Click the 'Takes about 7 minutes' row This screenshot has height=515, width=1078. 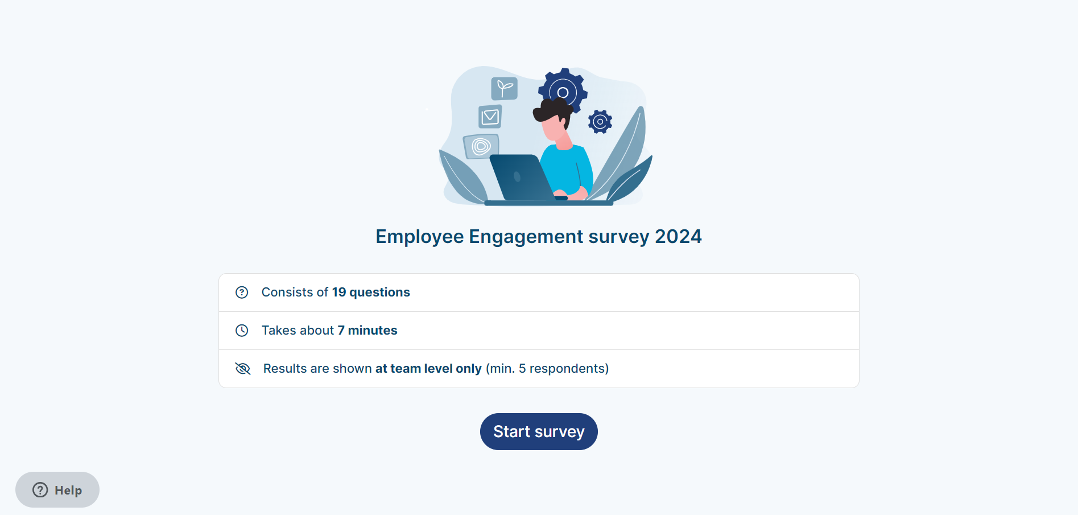pyautogui.click(x=539, y=331)
